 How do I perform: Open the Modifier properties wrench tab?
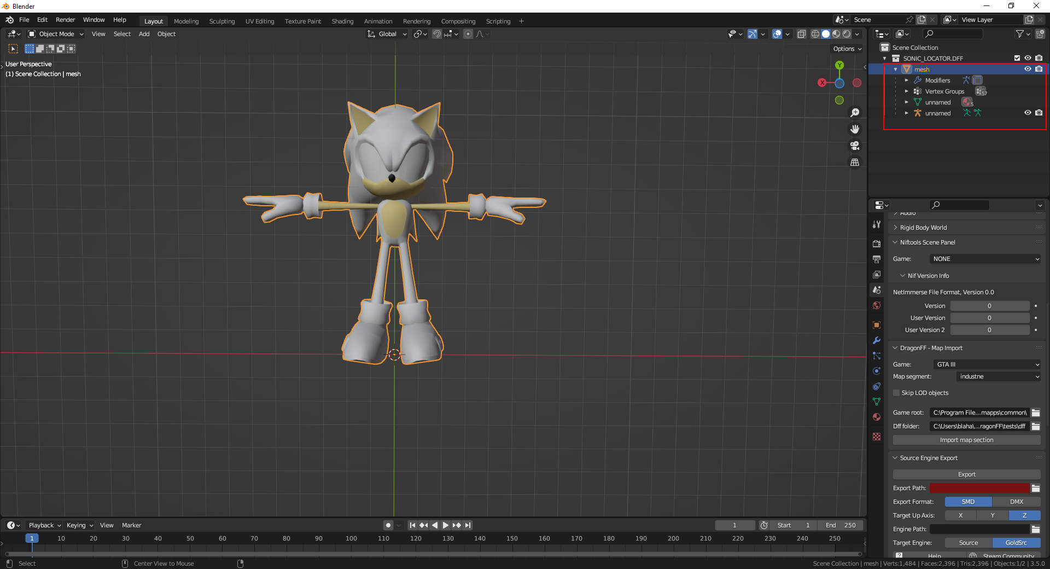877,340
